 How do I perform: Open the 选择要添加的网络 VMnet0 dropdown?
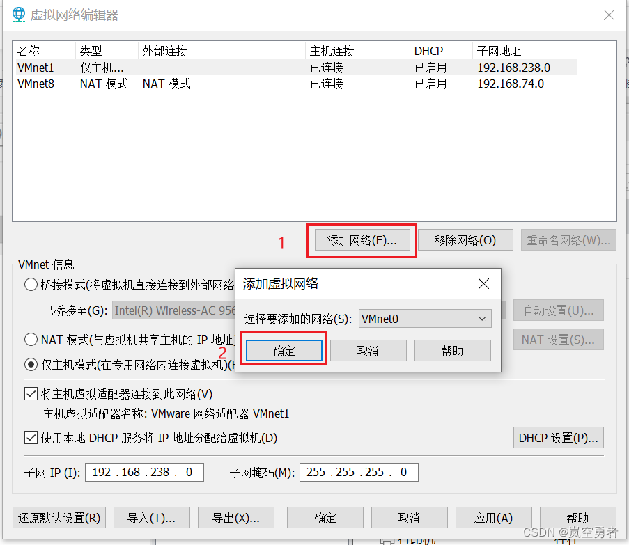tap(425, 319)
